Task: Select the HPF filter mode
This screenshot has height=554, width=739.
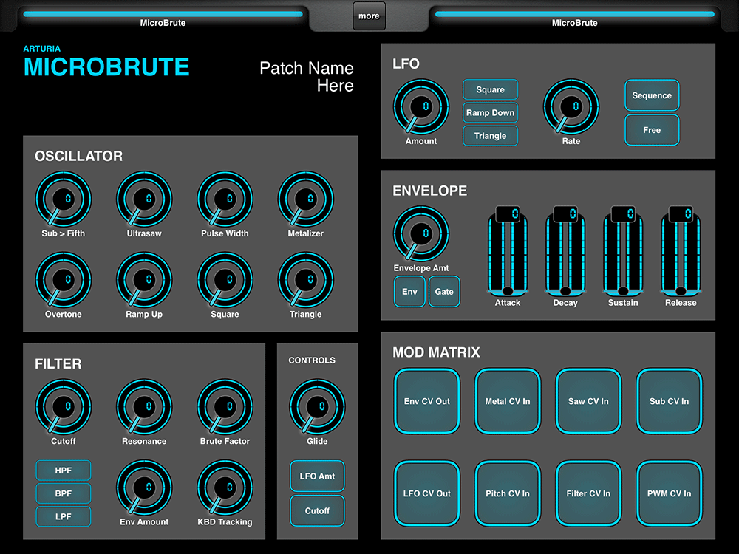Action: (64, 471)
